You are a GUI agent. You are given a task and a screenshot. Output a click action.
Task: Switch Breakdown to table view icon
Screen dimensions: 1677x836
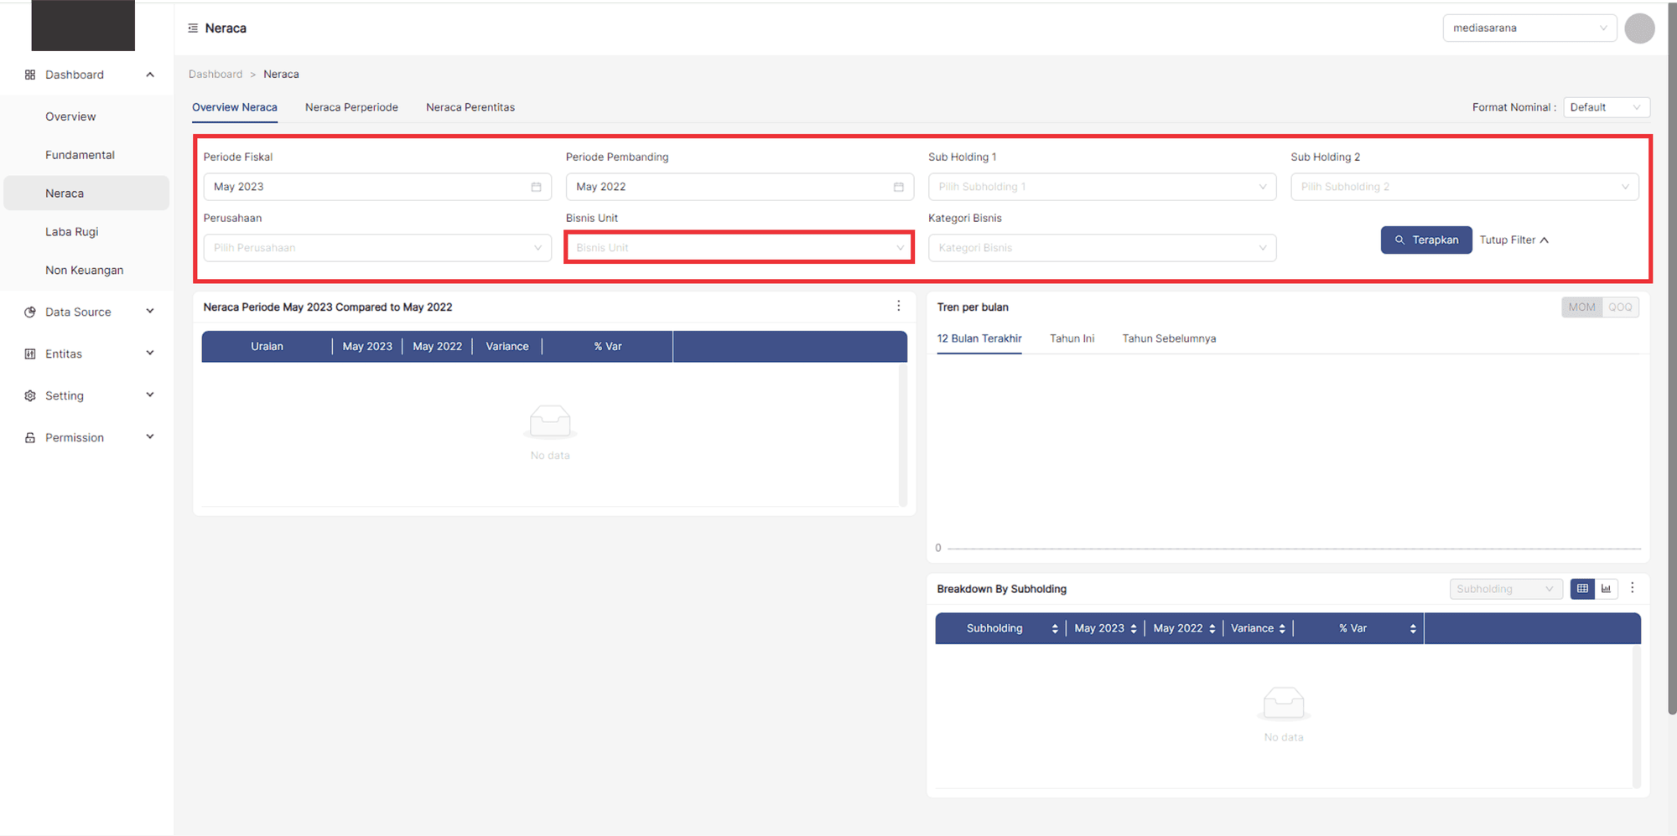(1582, 589)
